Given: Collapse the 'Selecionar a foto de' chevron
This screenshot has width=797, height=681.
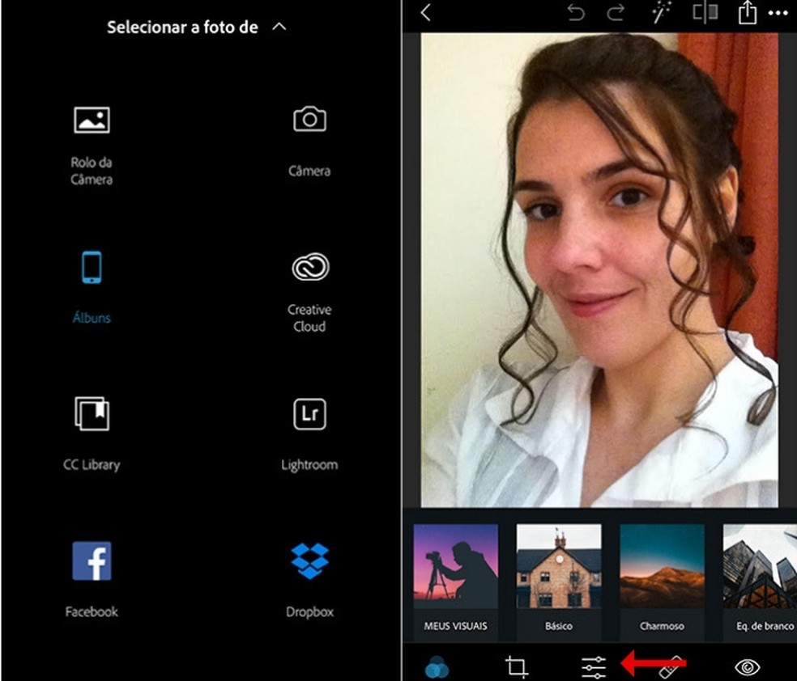Looking at the screenshot, I should coord(279,27).
